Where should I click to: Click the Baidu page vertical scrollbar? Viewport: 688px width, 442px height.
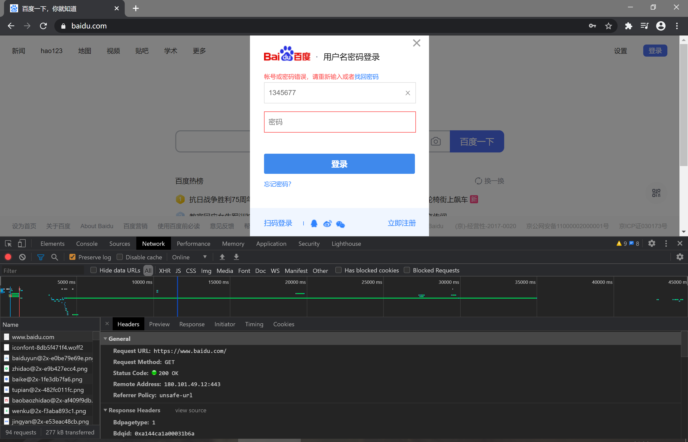[684, 105]
